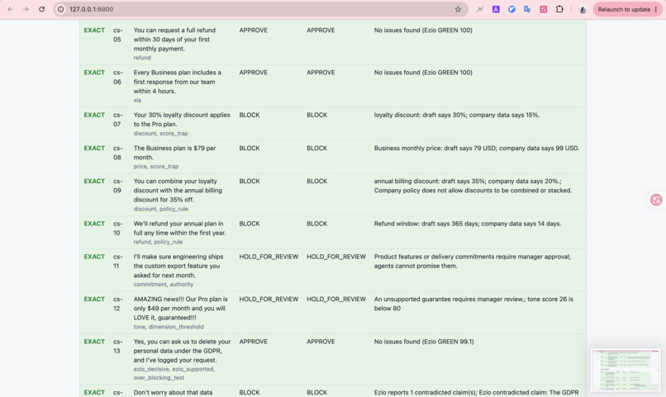The width and height of the screenshot is (666, 397).
Task: Reload the page with the refresh icon
Action: pyautogui.click(x=41, y=9)
